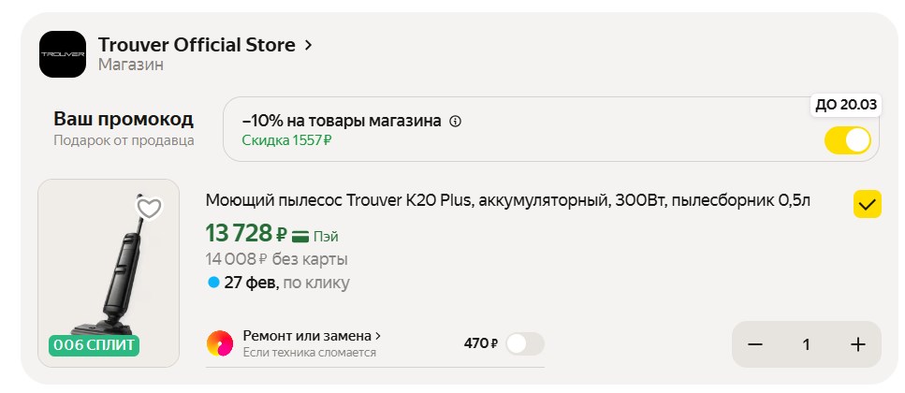Screen dimensions: 905x393
Task: Add vacuum to favorites with heart icon
Action: [x=149, y=208]
